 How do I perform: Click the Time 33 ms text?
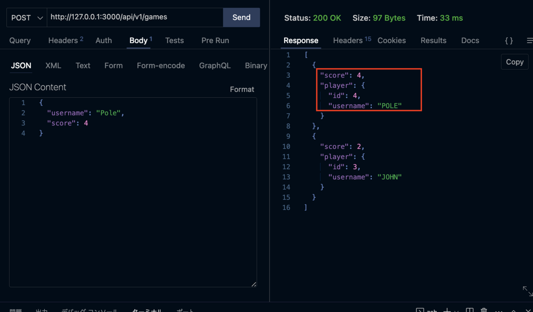[440, 18]
